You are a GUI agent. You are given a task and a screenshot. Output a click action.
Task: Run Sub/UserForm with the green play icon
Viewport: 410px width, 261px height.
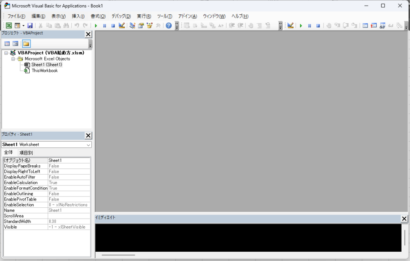click(x=96, y=25)
